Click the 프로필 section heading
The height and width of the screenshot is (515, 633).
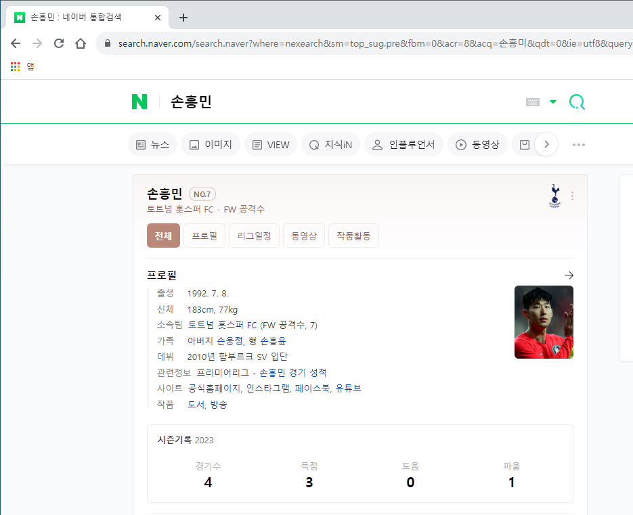pos(162,275)
